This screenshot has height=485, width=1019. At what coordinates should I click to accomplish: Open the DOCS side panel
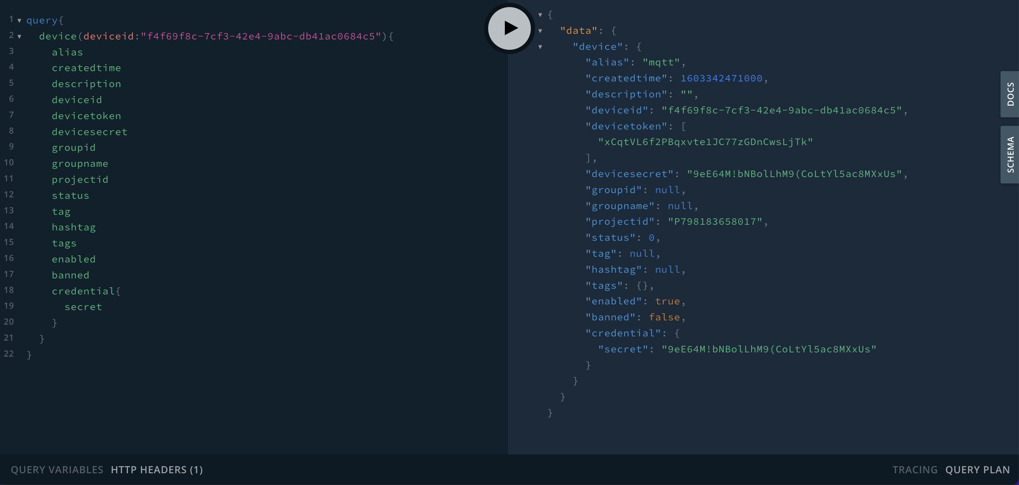click(1010, 94)
